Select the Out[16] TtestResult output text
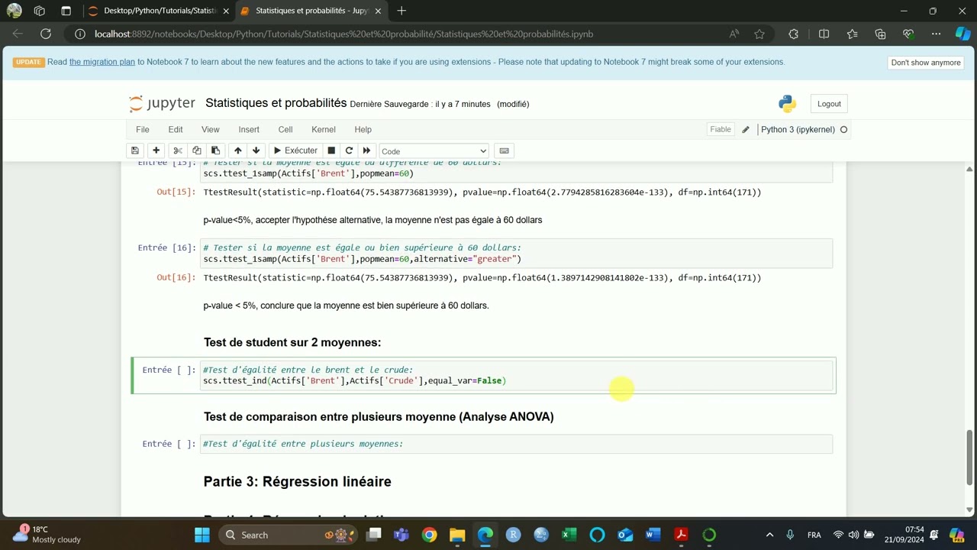This screenshot has height=550, width=977. point(482,278)
